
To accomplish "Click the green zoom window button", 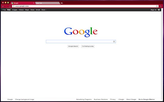I will (8, 3).
